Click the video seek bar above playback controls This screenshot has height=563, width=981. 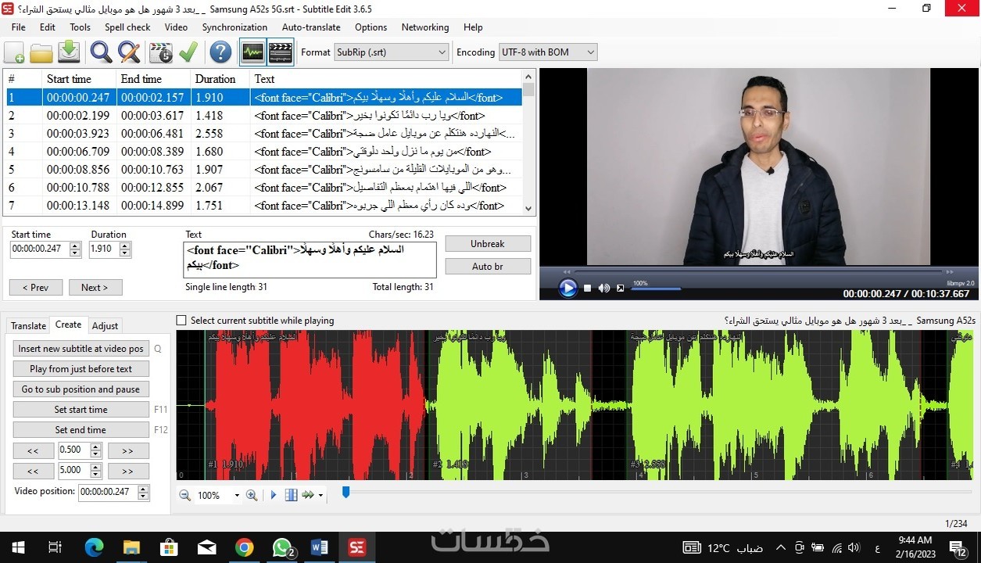coord(758,272)
